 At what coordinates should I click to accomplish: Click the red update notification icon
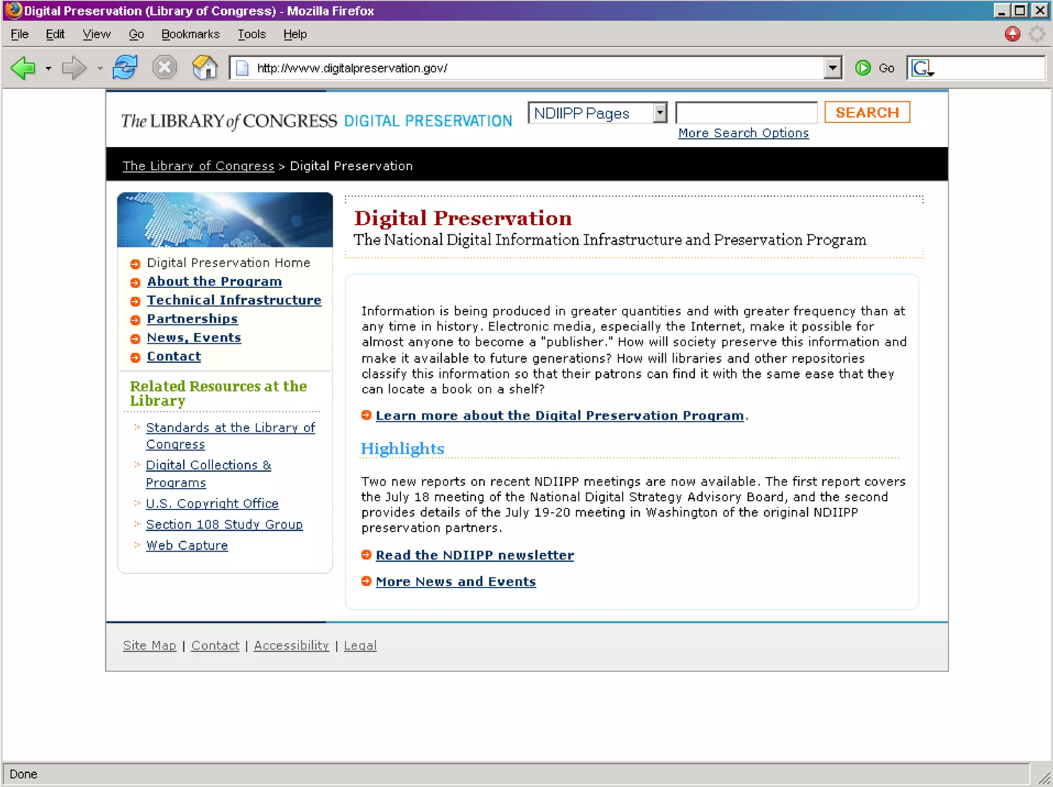click(x=1012, y=34)
